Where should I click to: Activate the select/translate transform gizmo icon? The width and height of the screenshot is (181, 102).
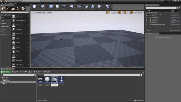point(107,12)
